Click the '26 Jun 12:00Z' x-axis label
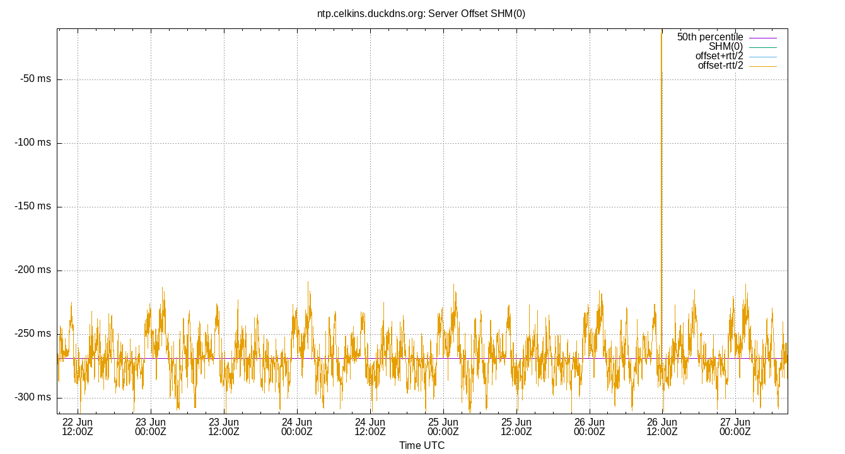This screenshot has height=454, width=845. [x=662, y=427]
